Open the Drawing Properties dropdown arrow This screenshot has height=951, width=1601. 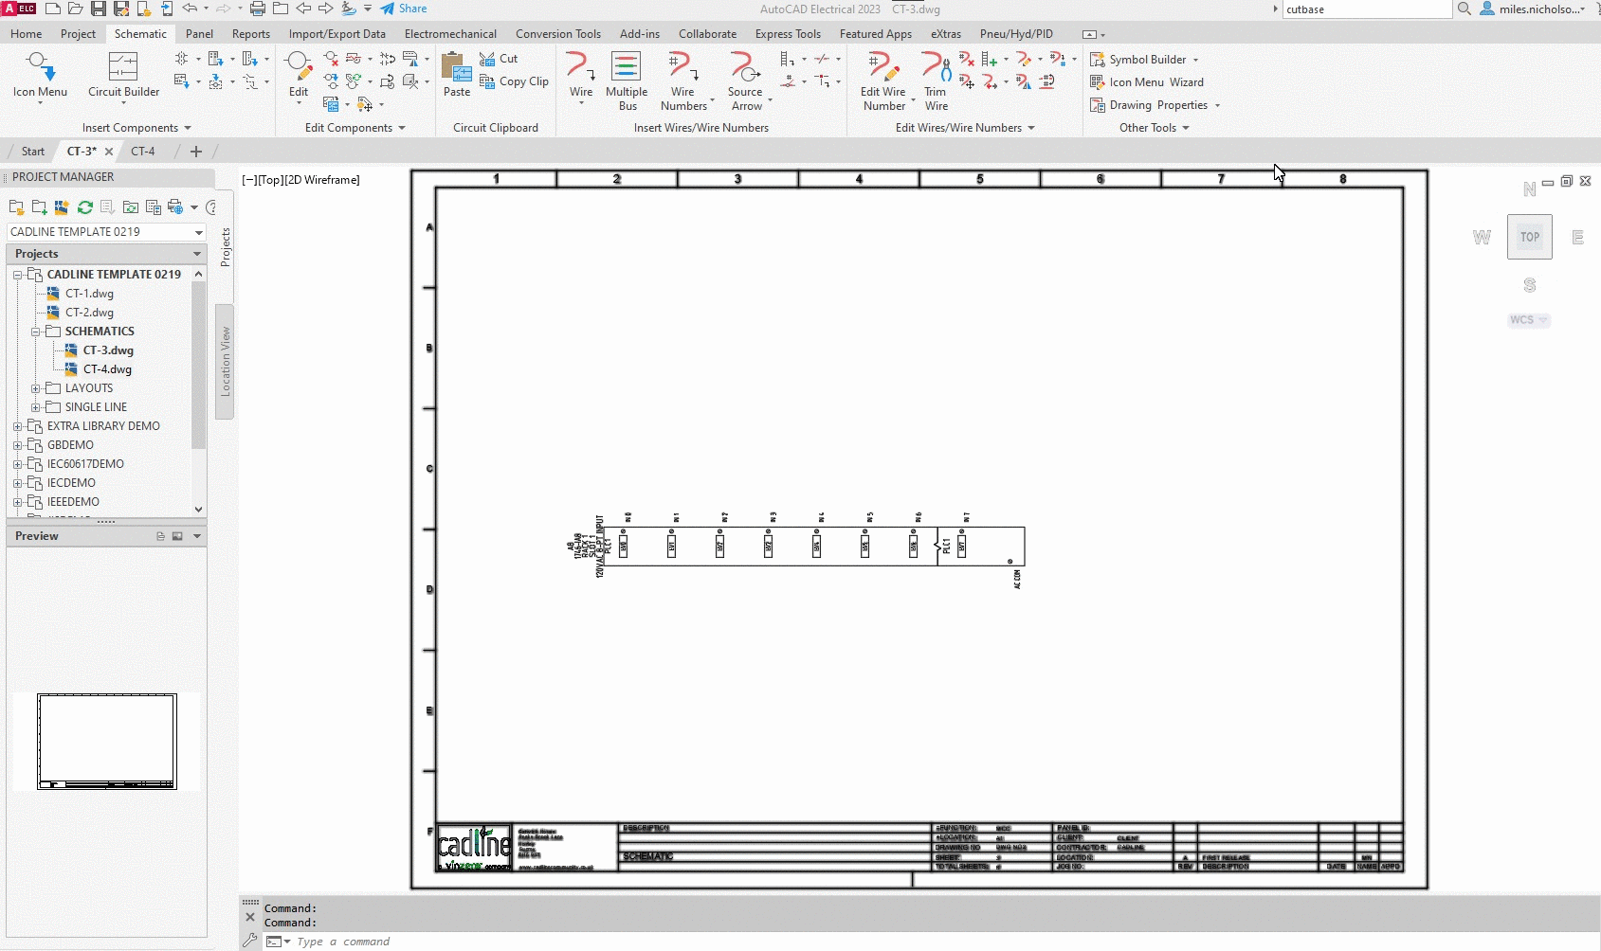(x=1217, y=106)
